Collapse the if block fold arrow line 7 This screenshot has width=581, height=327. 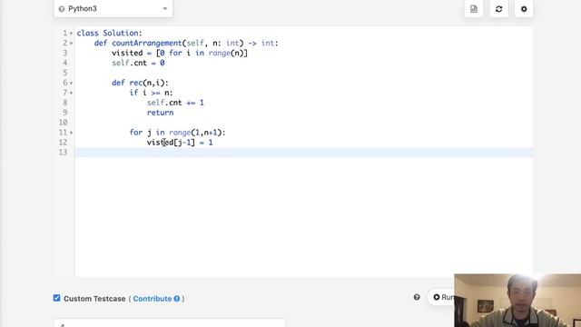click(x=71, y=93)
